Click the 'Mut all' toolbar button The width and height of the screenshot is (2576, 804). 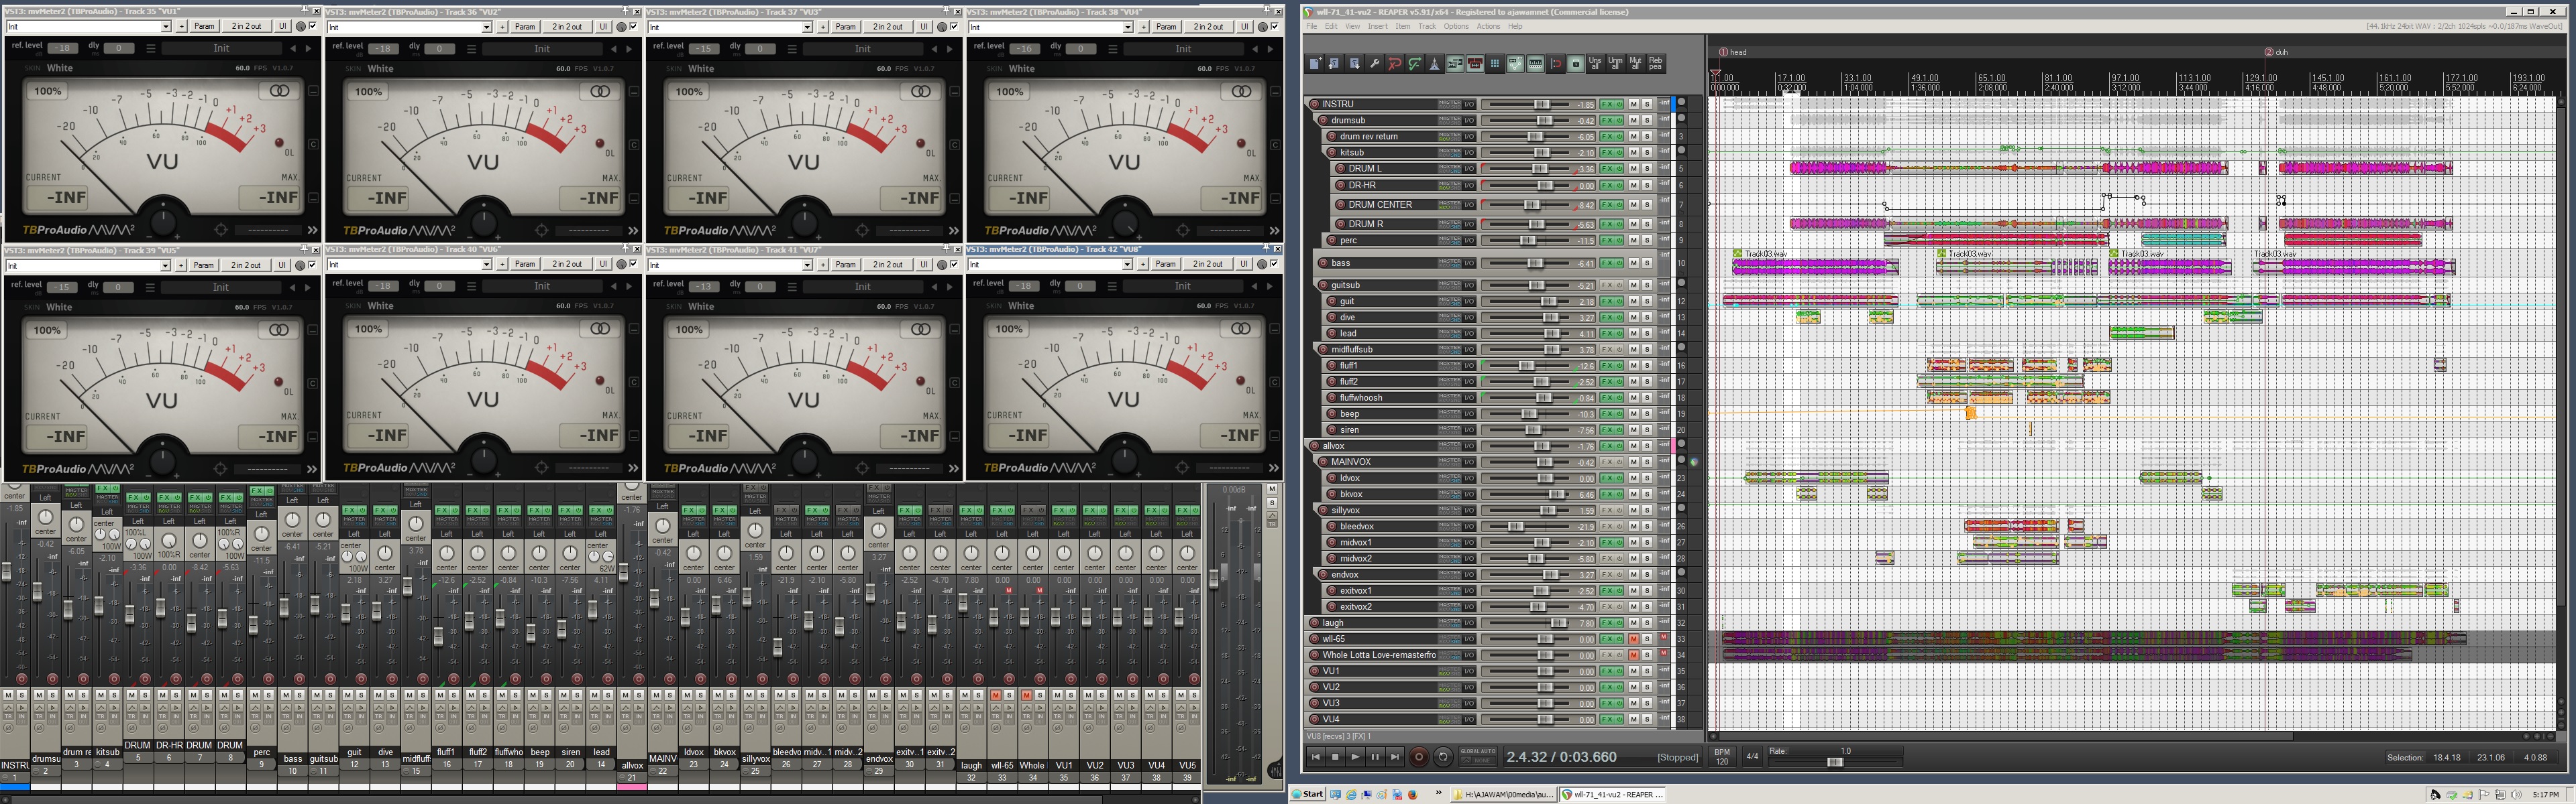(1636, 64)
